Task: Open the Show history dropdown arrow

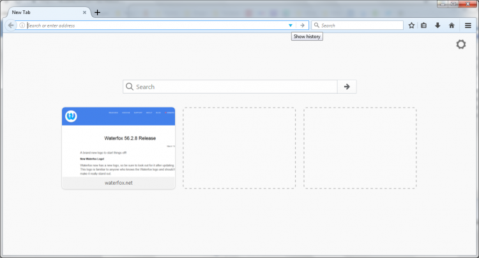Action: 291,25
